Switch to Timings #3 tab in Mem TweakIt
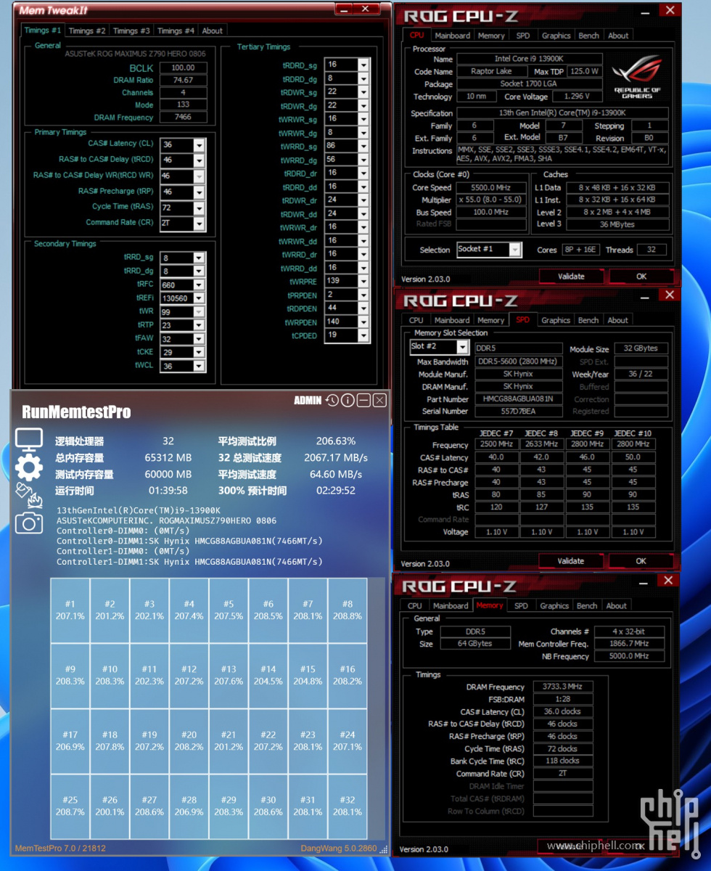The height and width of the screenshot is (871, 711). click(x=131, y=30)
